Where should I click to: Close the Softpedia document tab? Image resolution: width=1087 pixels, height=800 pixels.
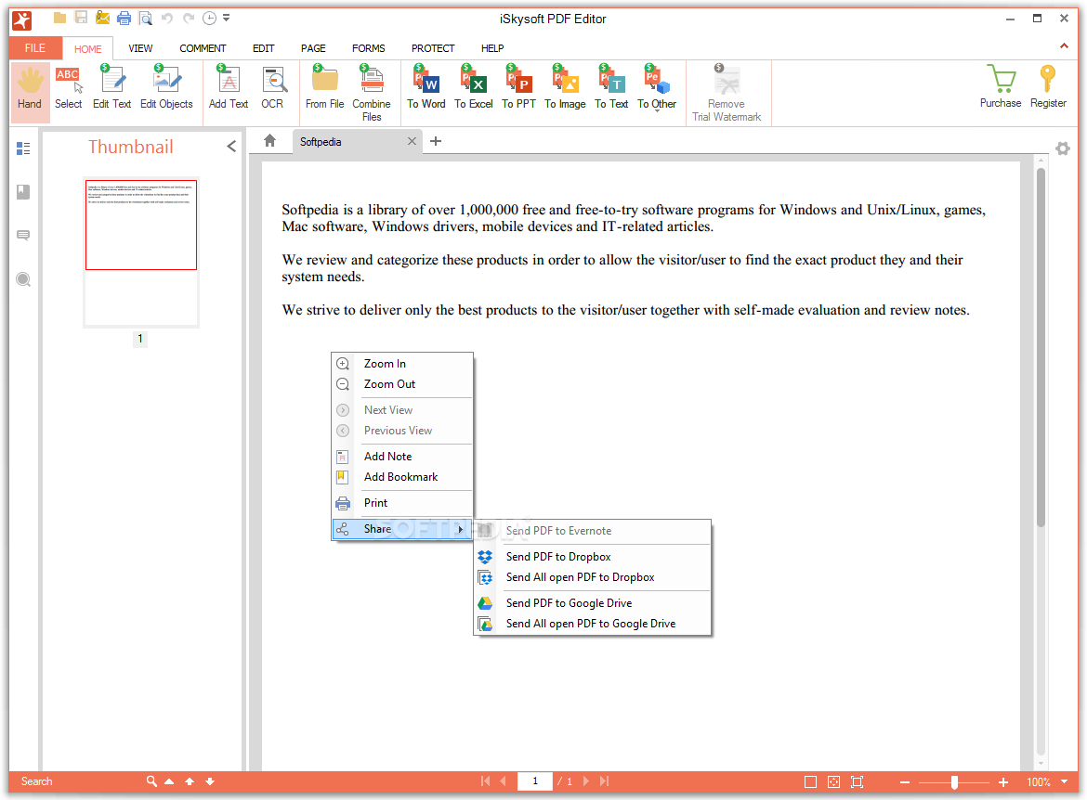point(412,141)
